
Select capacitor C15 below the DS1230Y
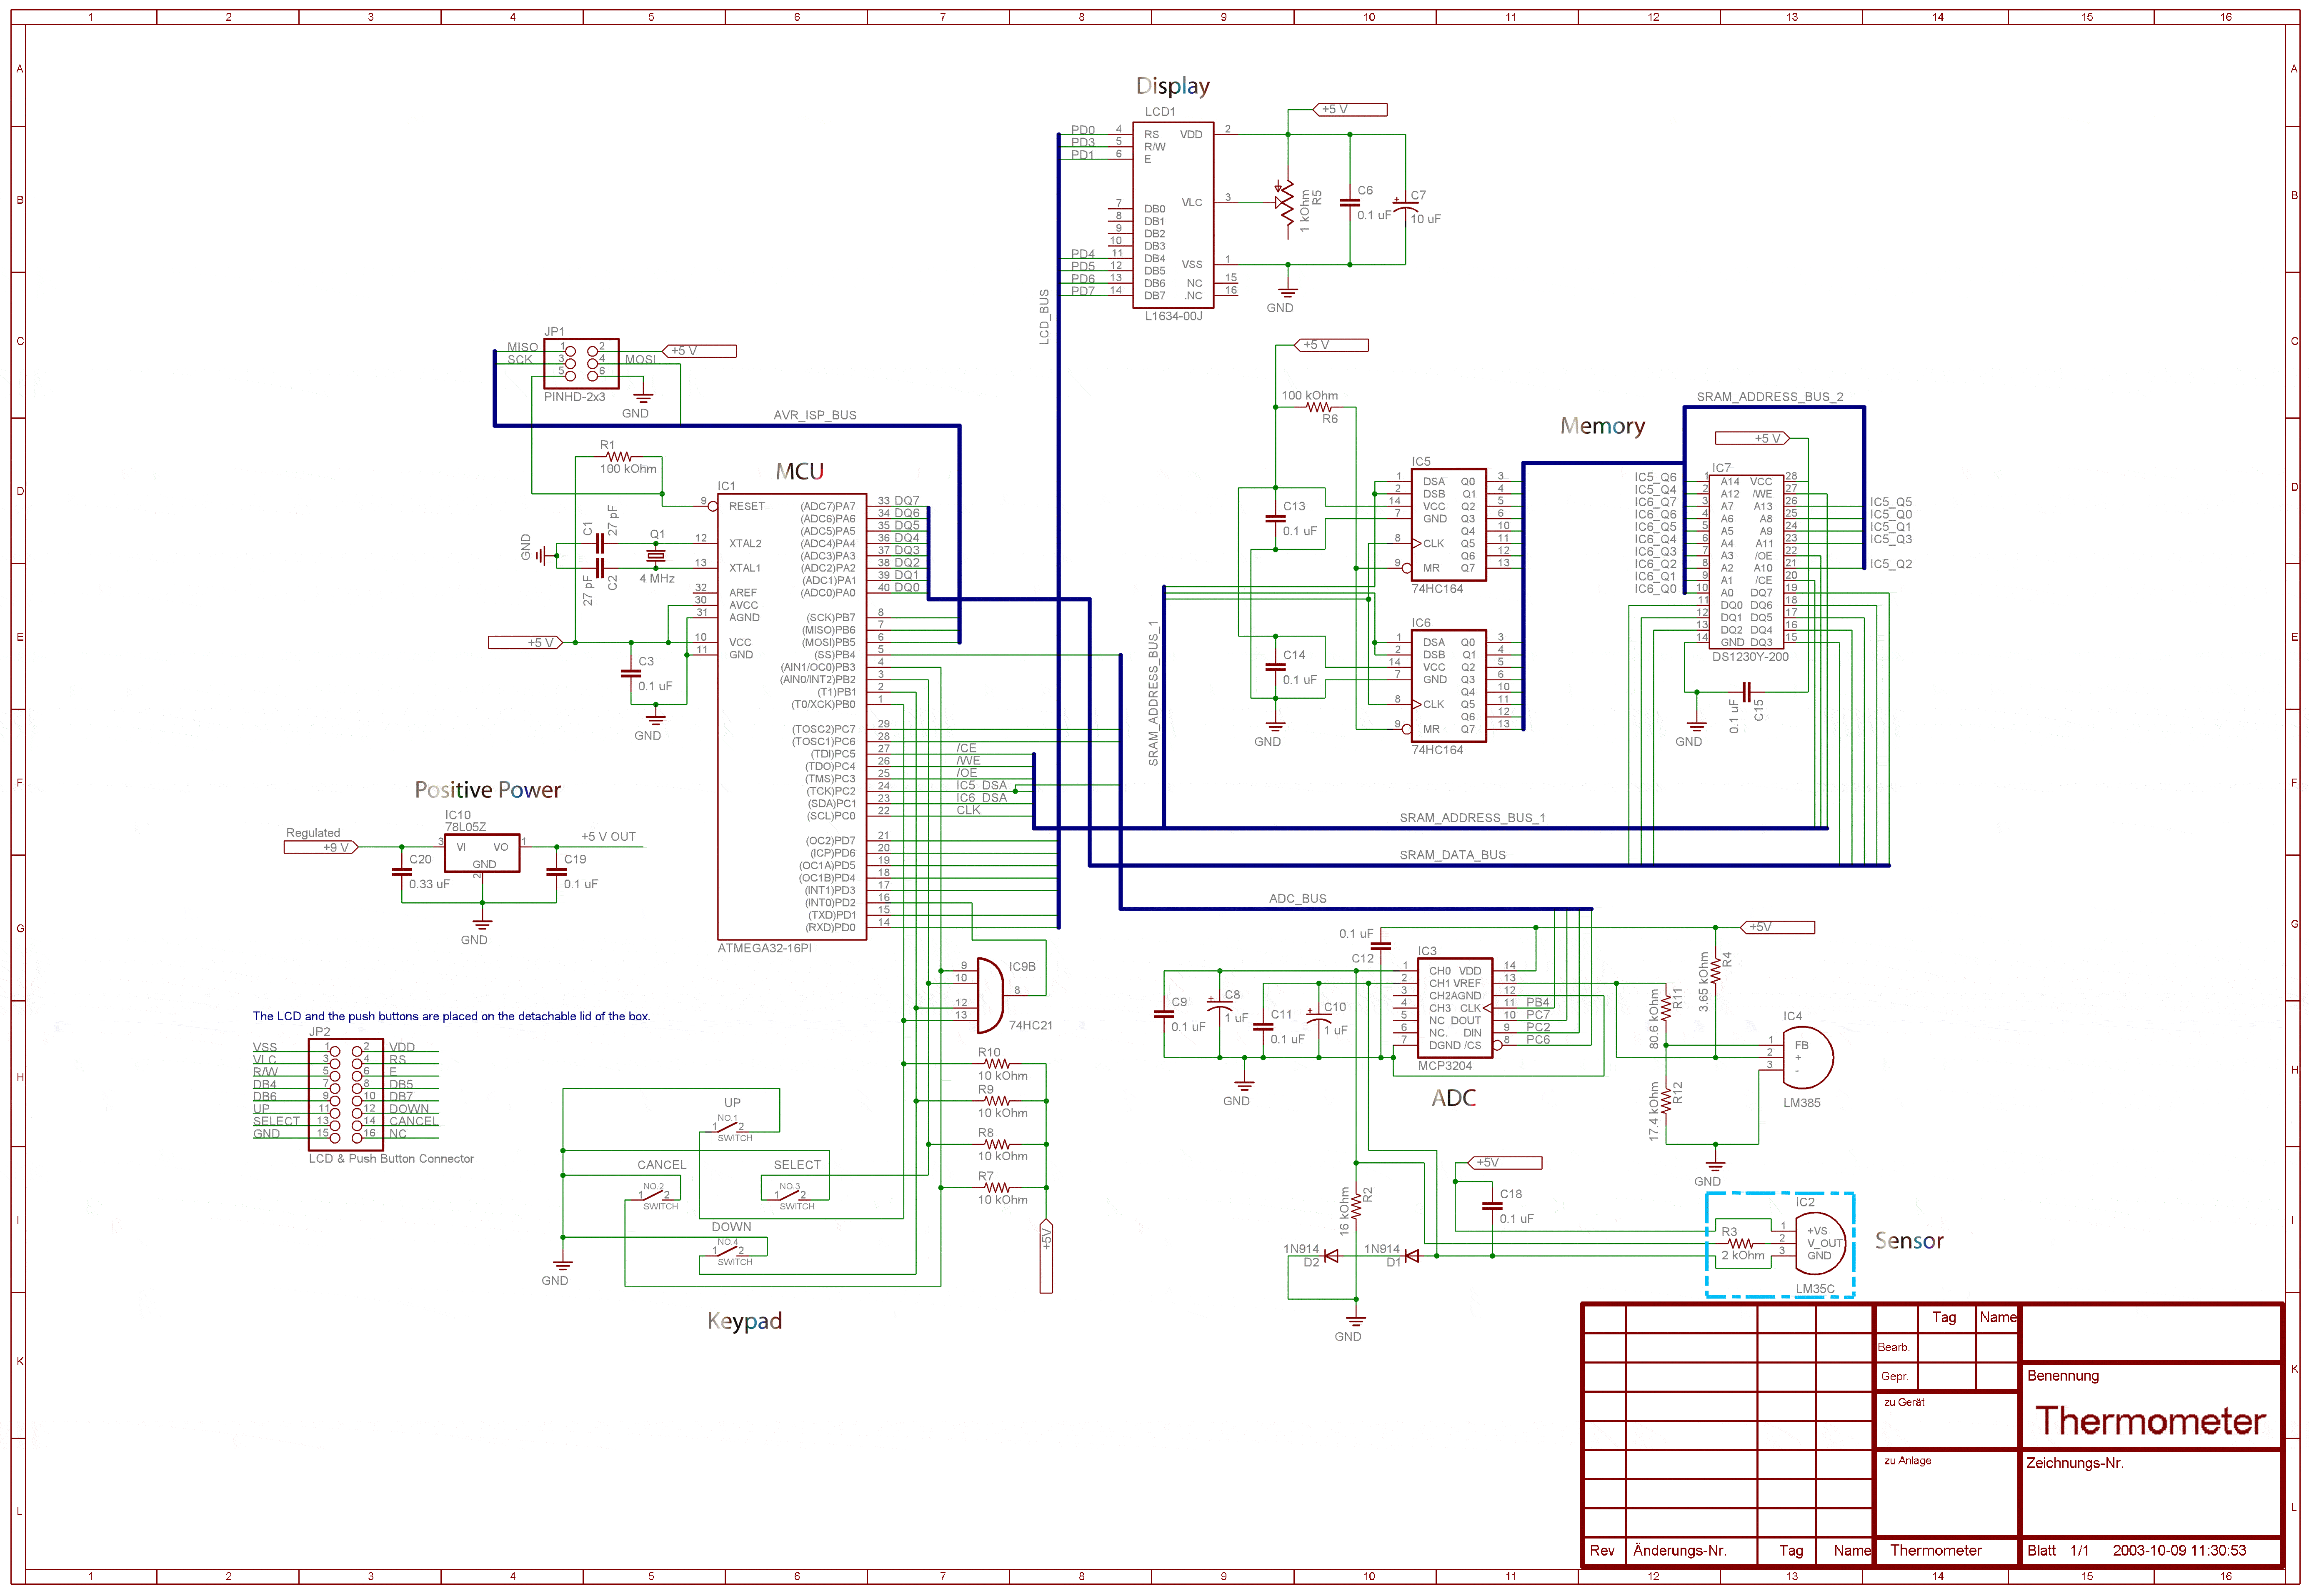point(1746,691)
